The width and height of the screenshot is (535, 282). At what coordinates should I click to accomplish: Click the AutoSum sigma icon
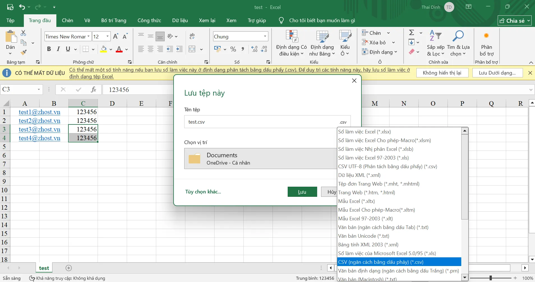click(411, 33)
